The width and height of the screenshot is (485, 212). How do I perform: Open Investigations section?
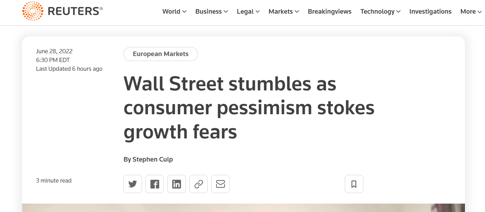[x=430, y=12]
